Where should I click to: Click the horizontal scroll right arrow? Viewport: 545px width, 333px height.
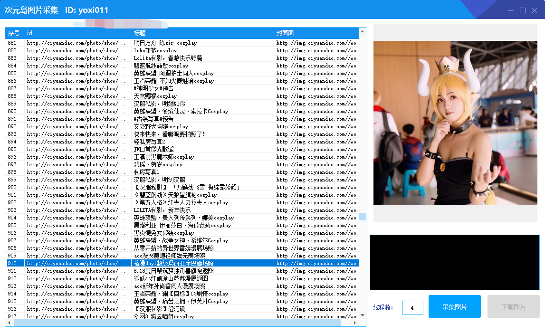354,323
